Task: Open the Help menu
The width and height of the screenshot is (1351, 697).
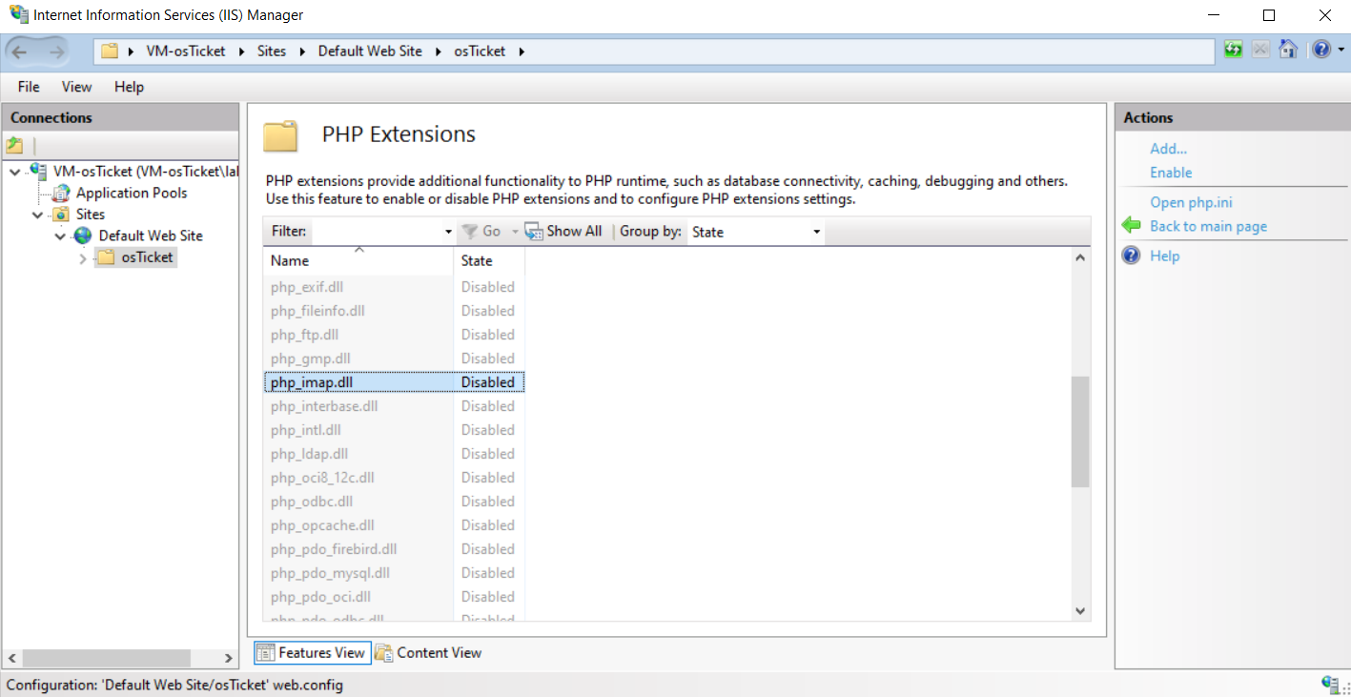Action: pyautogui.click(x=129, y=87)
